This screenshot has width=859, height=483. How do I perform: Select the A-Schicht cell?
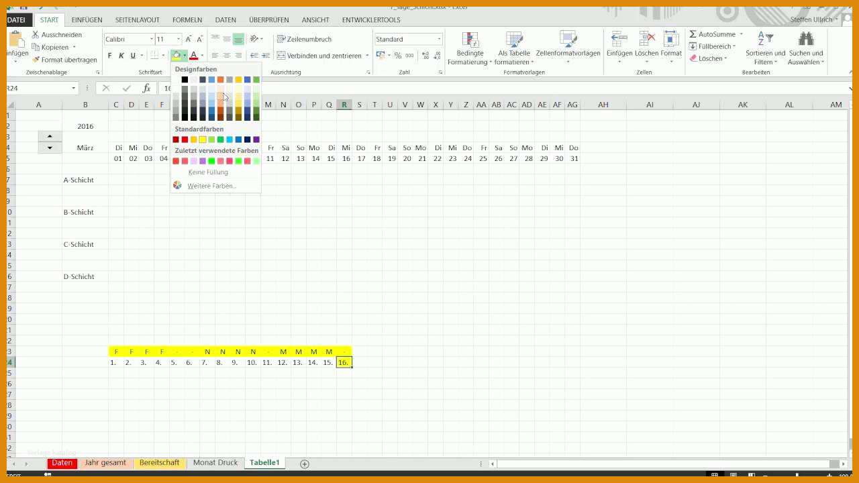tap(85, 180)
